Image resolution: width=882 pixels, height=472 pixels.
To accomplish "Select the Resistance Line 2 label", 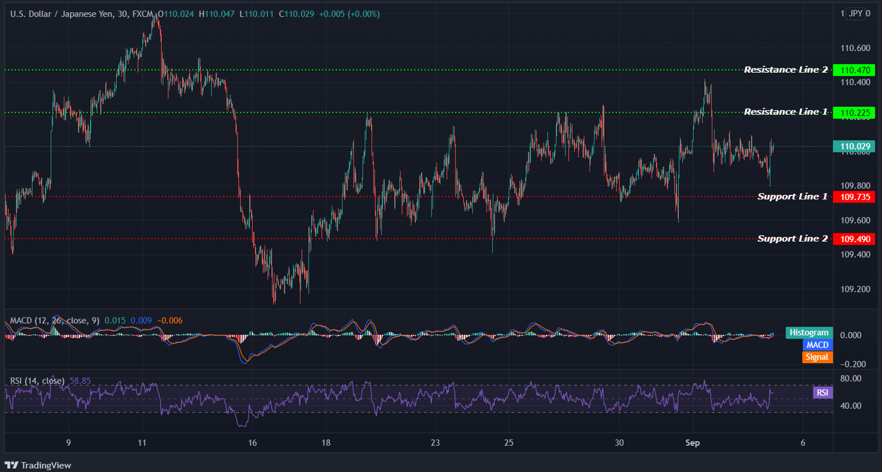I will click(x=785, y=69).
